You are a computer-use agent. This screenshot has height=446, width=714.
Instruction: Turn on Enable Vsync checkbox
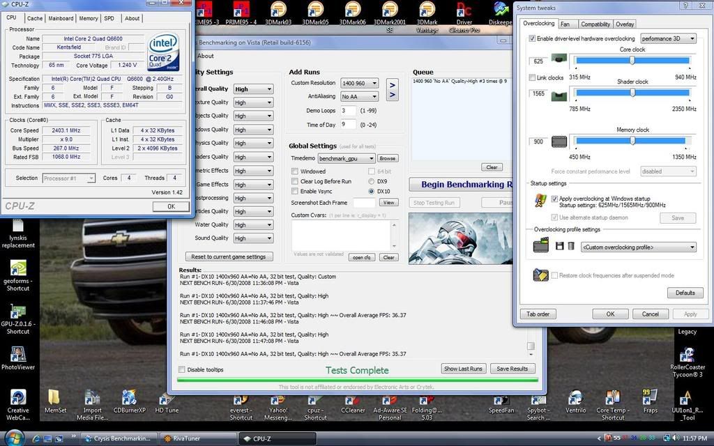295,192
